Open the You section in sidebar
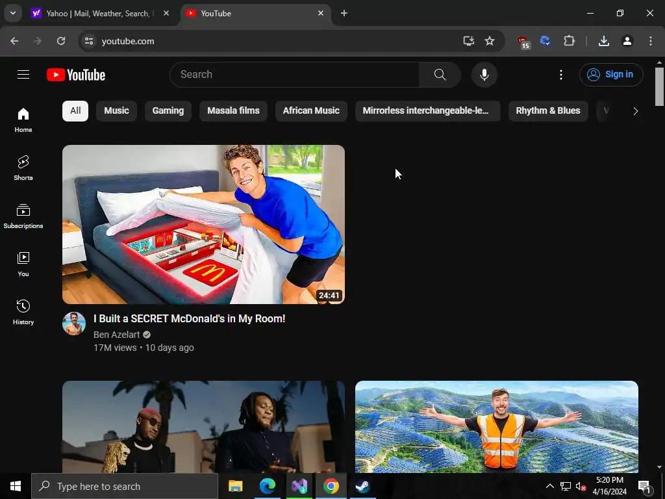 pyautogui.click(x=23, y=264)
